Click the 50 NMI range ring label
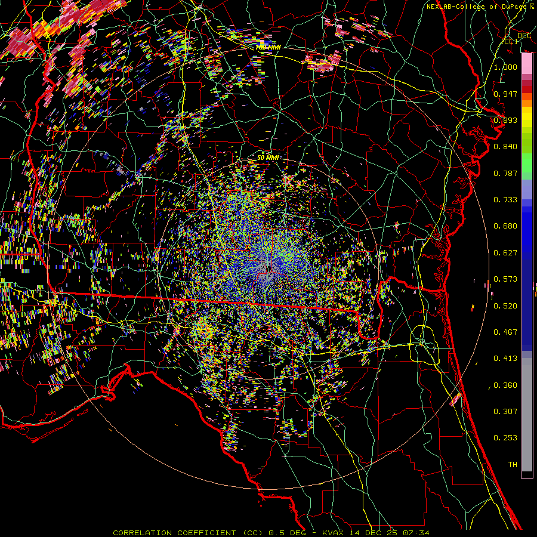 point(268,158)
